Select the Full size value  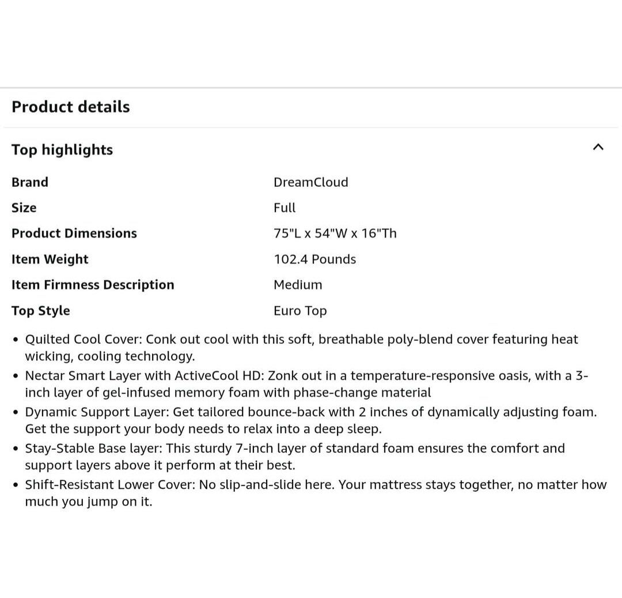[x=285, y=208]
